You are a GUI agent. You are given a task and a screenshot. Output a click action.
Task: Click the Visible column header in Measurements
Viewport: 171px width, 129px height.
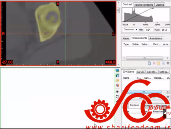(x=135, y=44)
